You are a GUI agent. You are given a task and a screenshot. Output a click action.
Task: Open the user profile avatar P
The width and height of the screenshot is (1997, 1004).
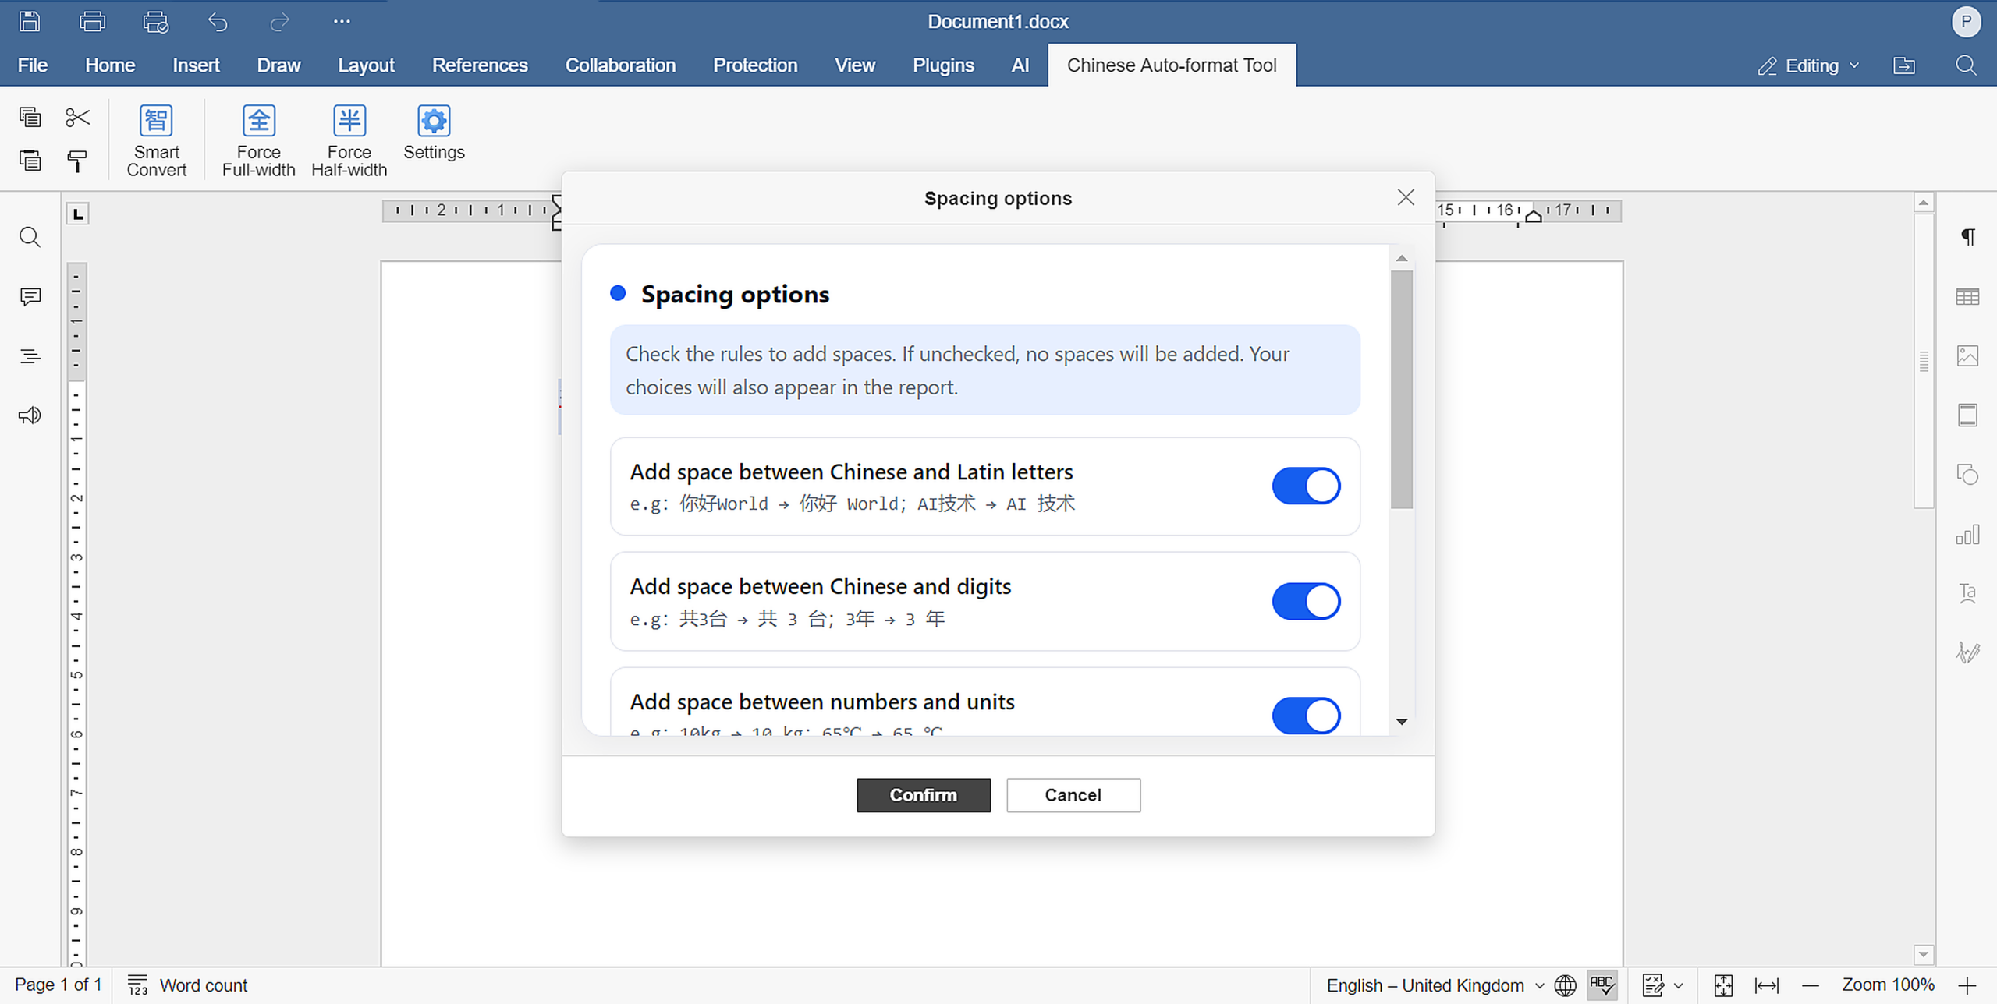pos(1966,21)
